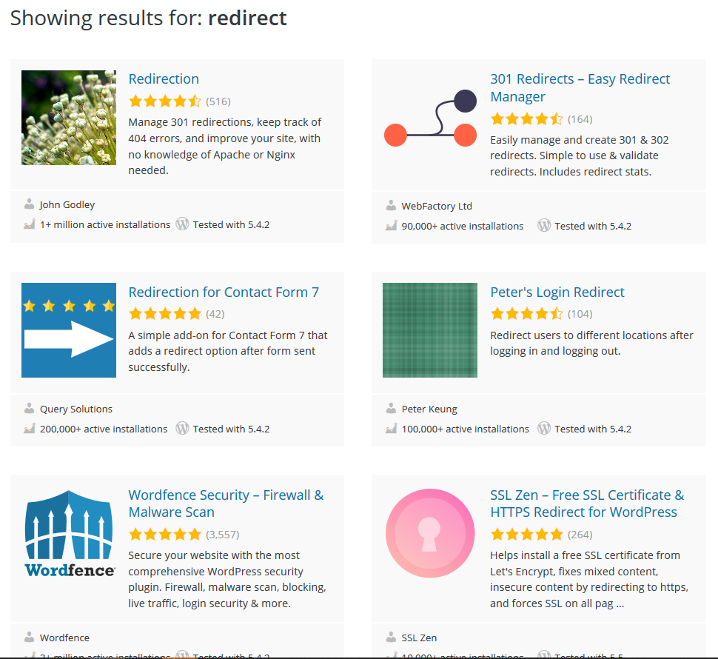Click the Wordfence logo icon
Screen dimensions: 718x659
(69, 533)
